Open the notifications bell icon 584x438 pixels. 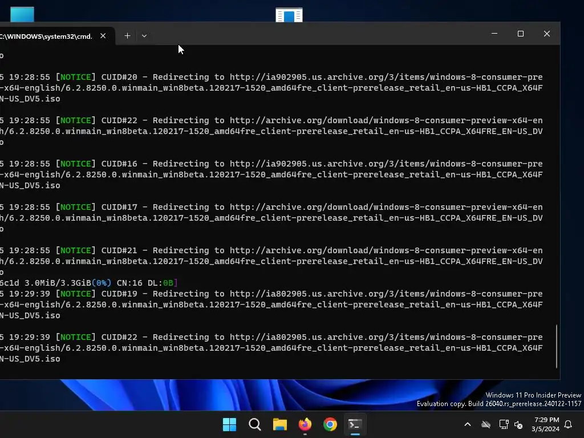pos(569,424)
